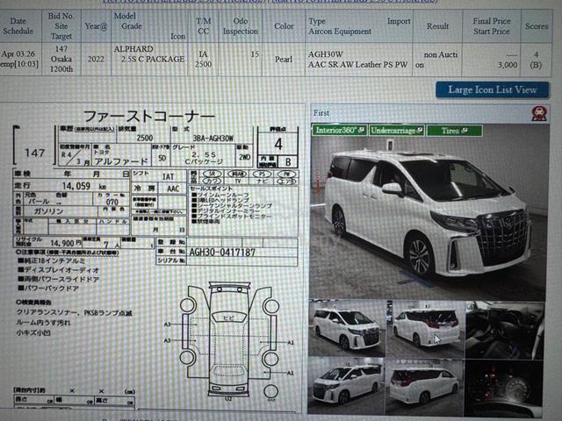Click the Pearl color cell
This screenshot has height=421, width=562.
click(284, 60)
